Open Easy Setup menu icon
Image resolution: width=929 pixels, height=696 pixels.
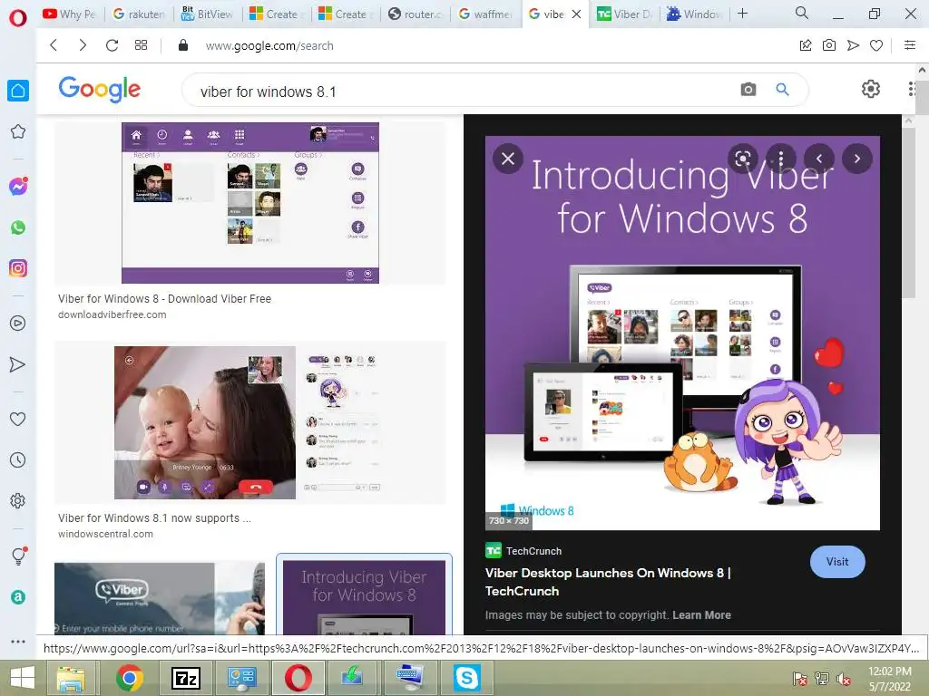[910, 45]
